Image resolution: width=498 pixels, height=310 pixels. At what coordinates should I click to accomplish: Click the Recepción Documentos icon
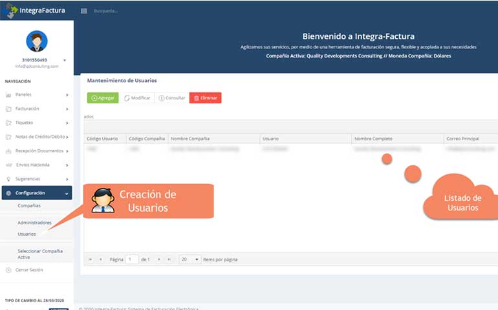8,151
